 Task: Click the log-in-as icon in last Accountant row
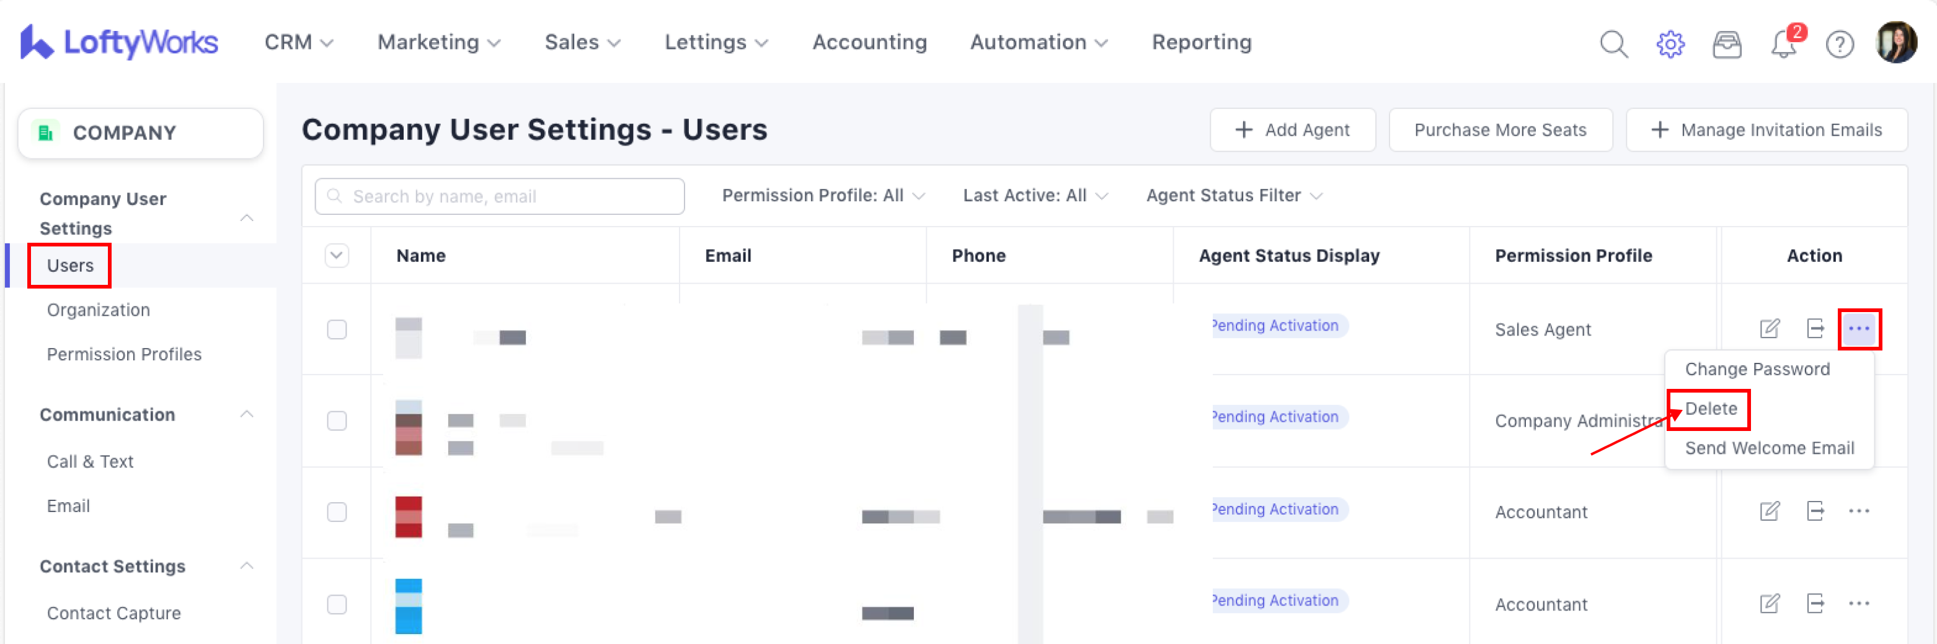tap(1814, 604)
